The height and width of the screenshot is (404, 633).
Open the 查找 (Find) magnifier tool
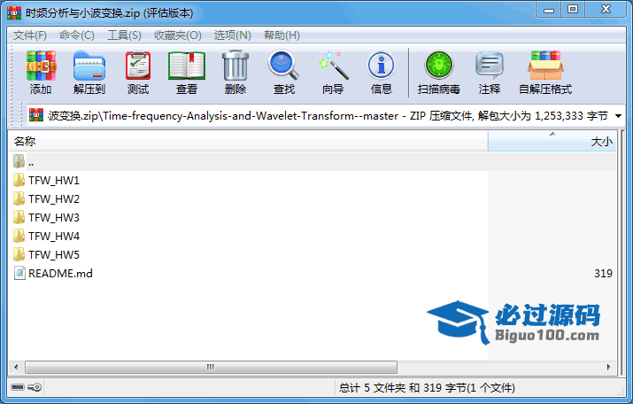click(283, 65)
